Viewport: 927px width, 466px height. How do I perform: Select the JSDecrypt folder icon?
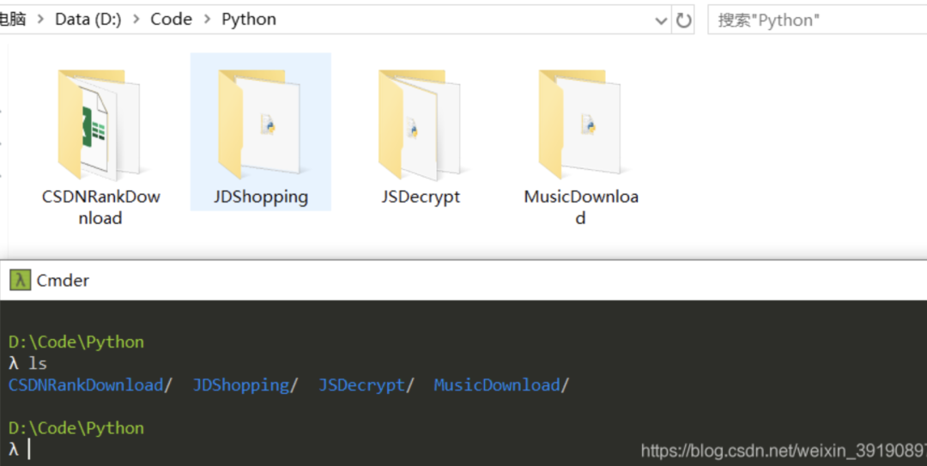point(420,124)
